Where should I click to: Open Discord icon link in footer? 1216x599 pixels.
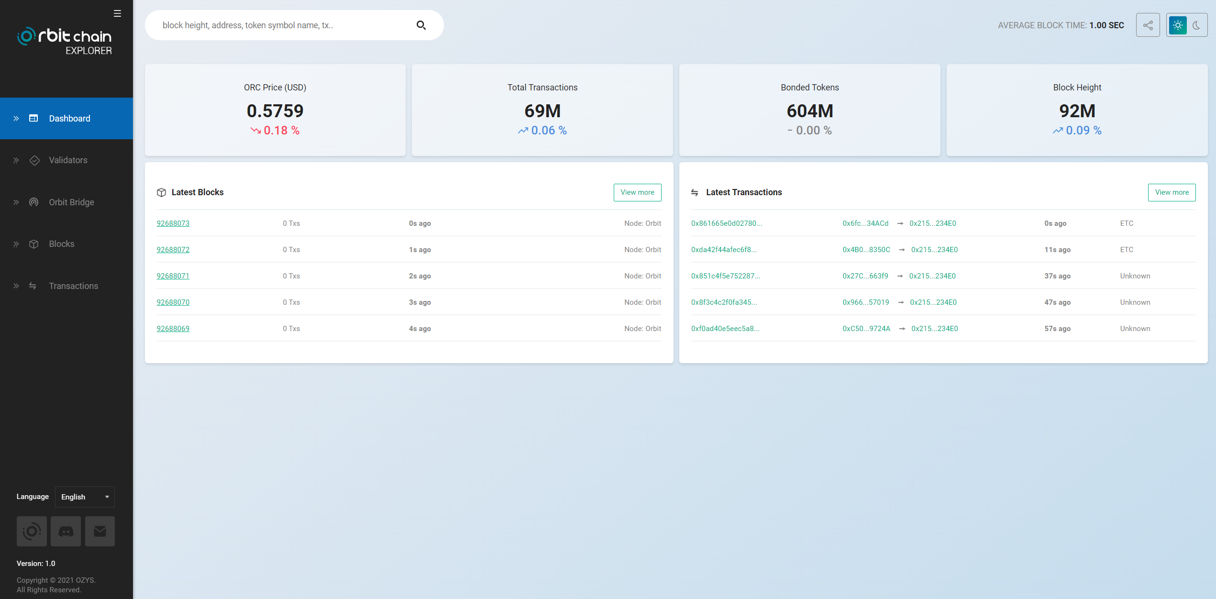(66, 531)
